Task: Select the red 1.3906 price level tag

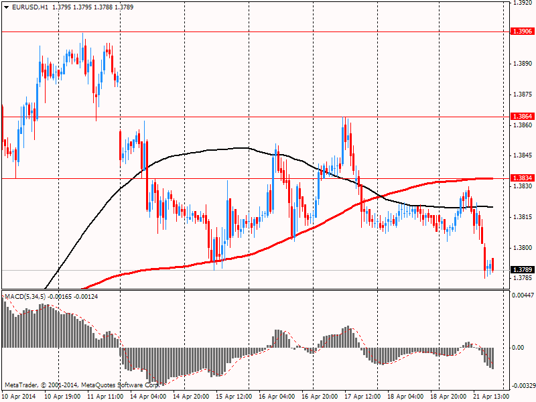Action: click(522, 31)
